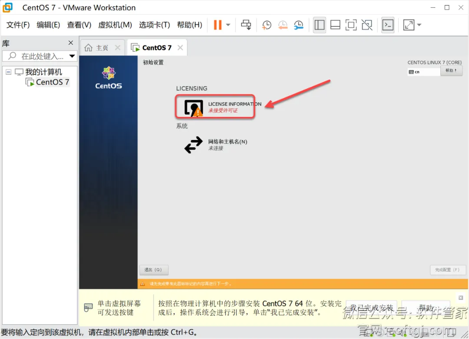Click the LICENSING section heading

click(192, 88)
